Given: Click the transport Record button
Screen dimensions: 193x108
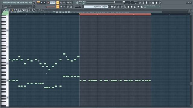Looking at the screenshot, I should 48,3.
